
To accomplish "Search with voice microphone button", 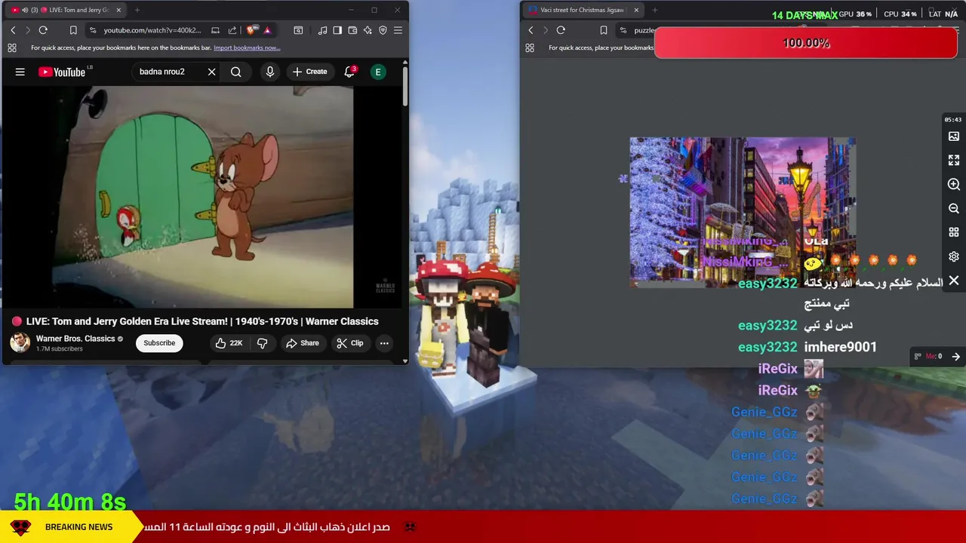I will click(x=269, y=72).
